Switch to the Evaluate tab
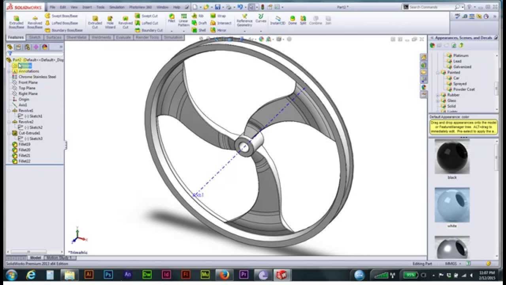The height and width of the screenshot is (285, 506). [x=123, y=37]
